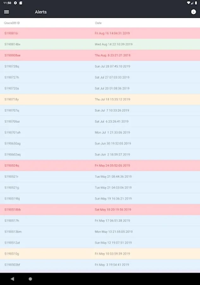Screen dimensions: 200x285
Task: Open the orange S190510g alert
Action: tap(100, 254)
